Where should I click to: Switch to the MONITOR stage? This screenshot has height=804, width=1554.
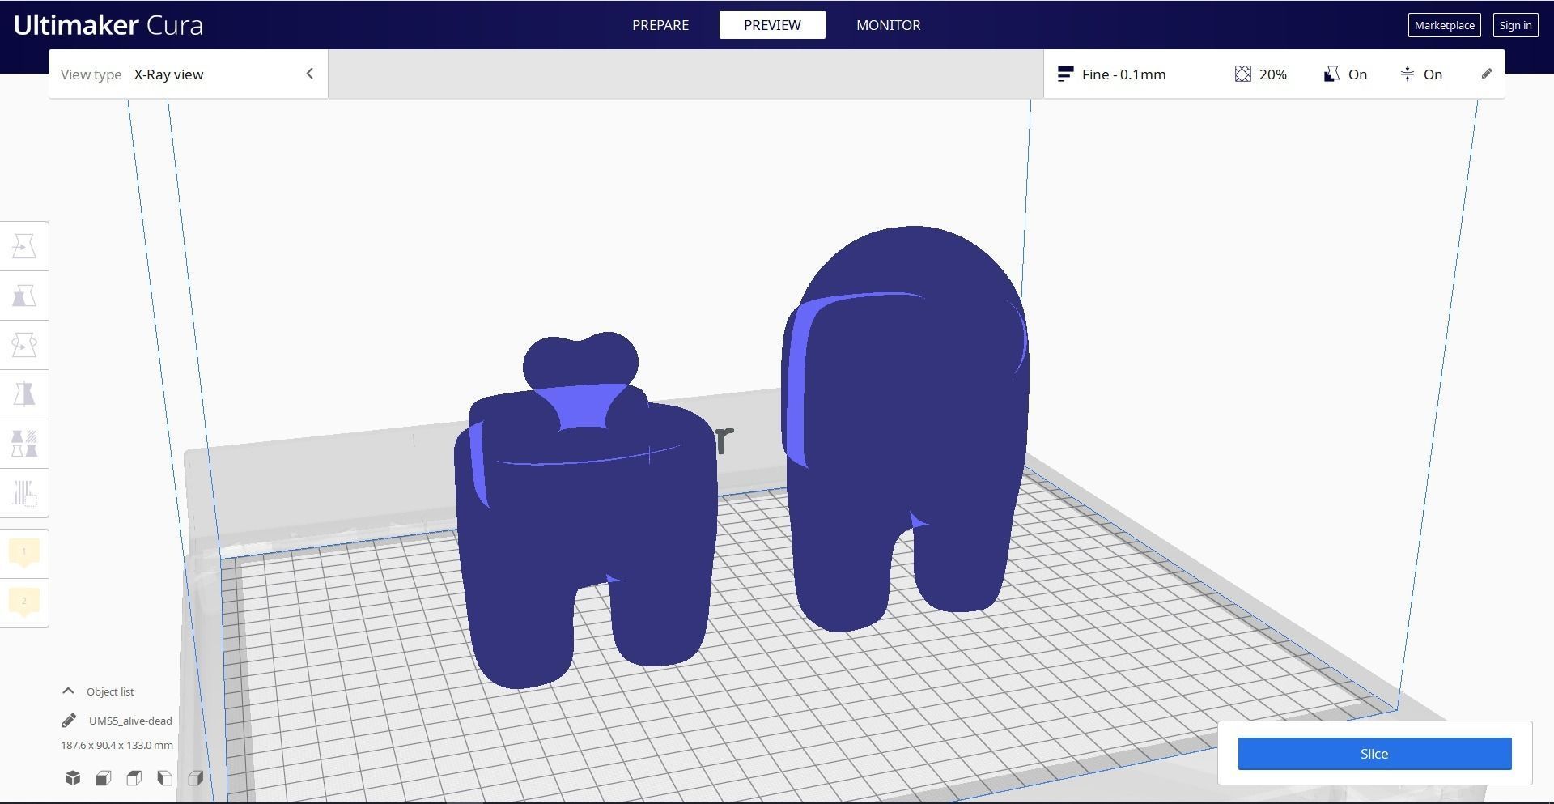(x=889, y=25)
